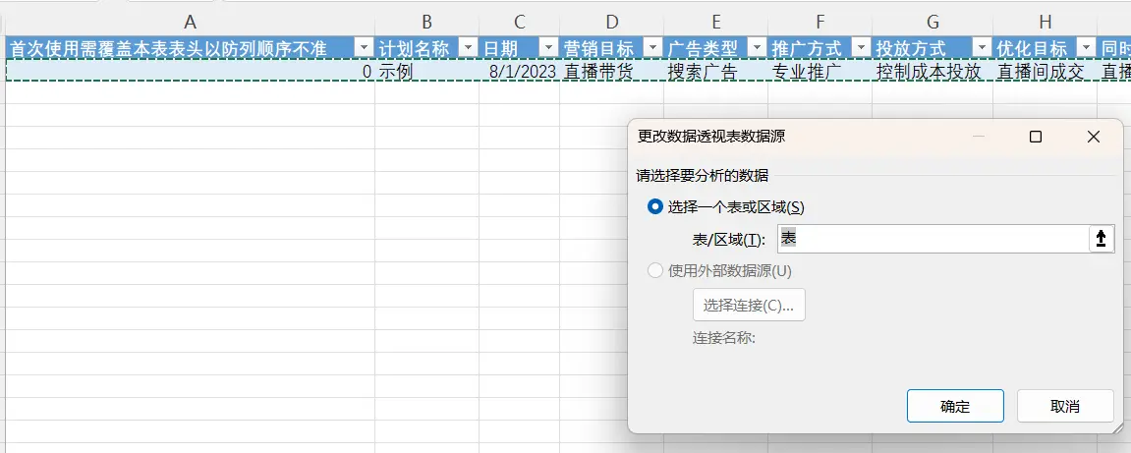Viewport: 1131px width, 453px height.
Task: Select the 8/1/2023 date cell
Action: 520,72
